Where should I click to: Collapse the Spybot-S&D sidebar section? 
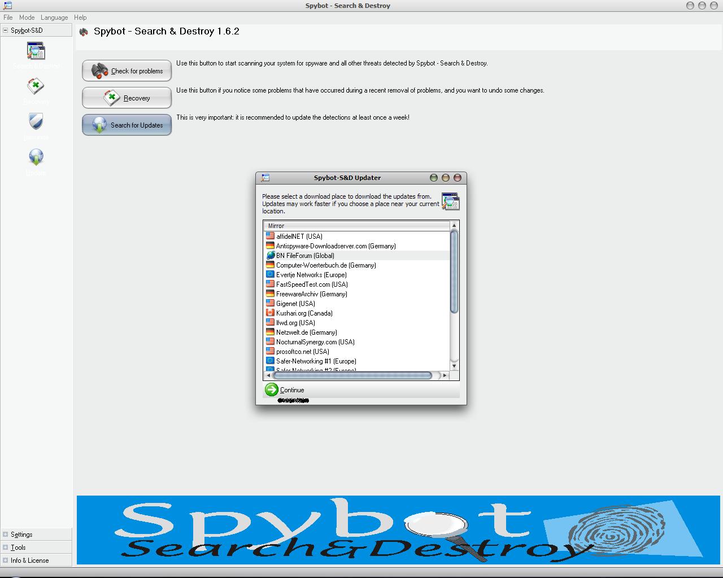point(6,30)
